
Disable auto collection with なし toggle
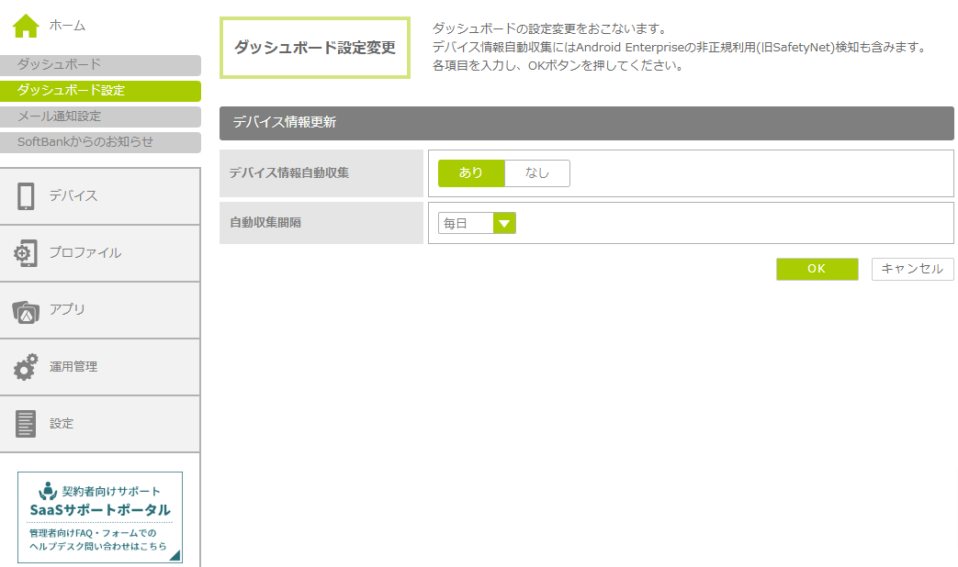pos(537,173)
